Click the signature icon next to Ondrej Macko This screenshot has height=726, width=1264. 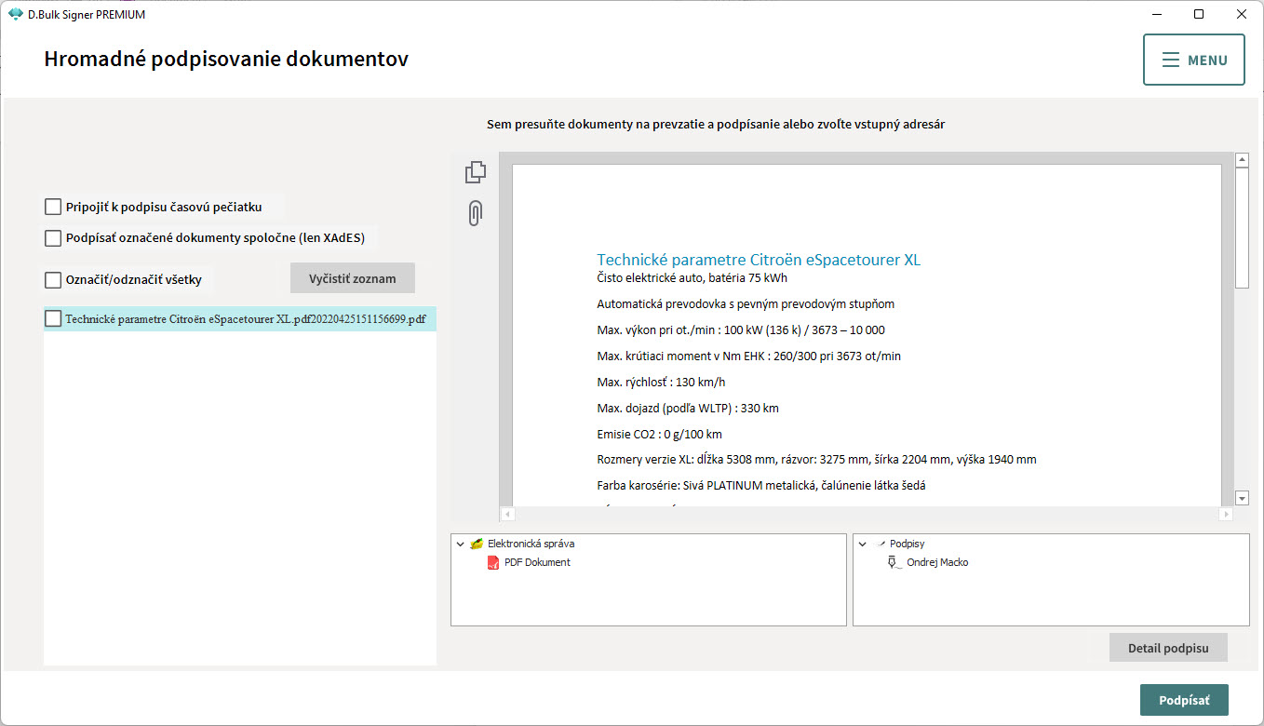[894, 562]
